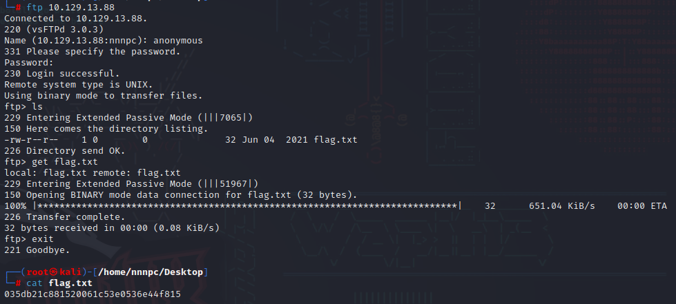Select flag.txt in the directory listing

pyautogui.click(x=336, y=140)
